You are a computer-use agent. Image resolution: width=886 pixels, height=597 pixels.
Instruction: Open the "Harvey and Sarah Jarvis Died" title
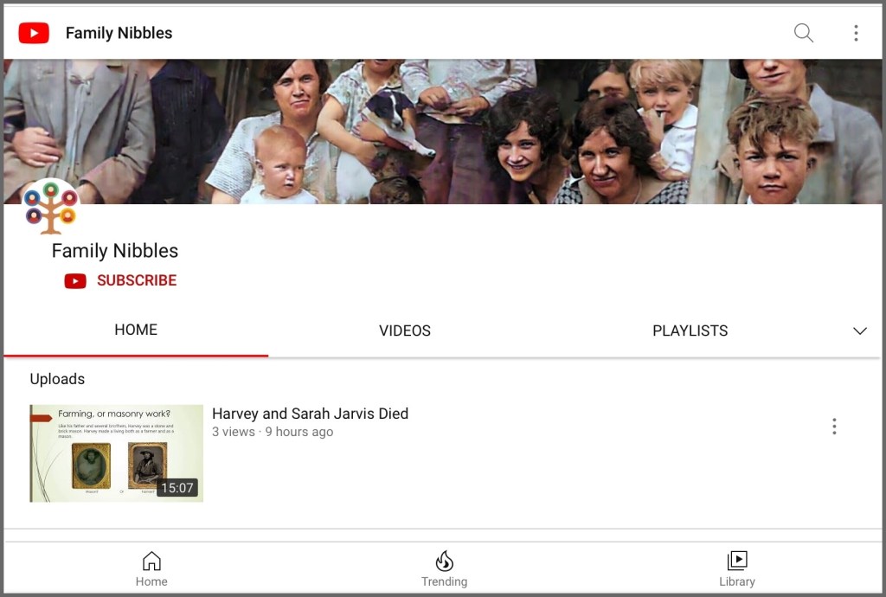point(310,414)
